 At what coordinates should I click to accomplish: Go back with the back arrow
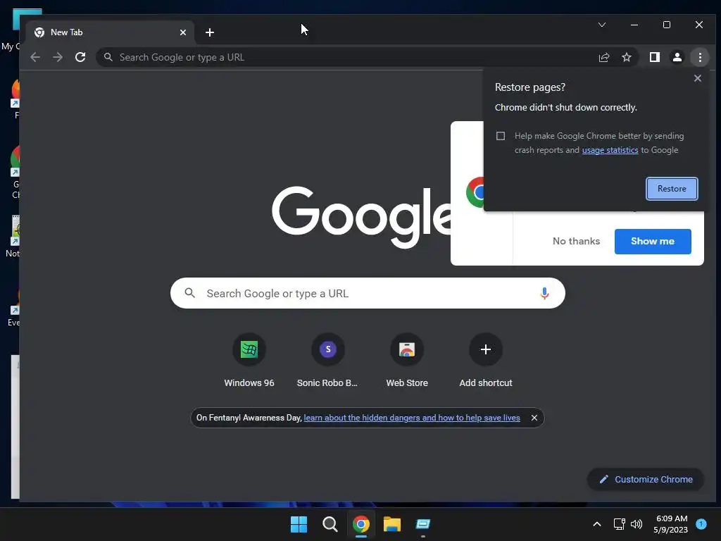pyautogui.click(x=35, y=57)
